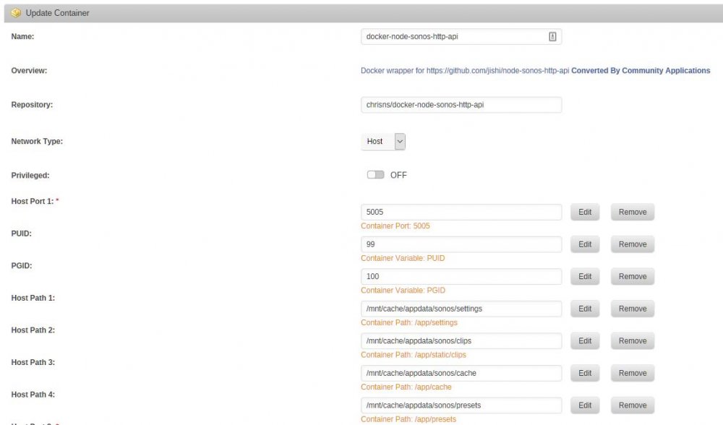The width and height of the screenshot is (723, 425).
Task: Click the PGID value field
Action: pos(461,277)
